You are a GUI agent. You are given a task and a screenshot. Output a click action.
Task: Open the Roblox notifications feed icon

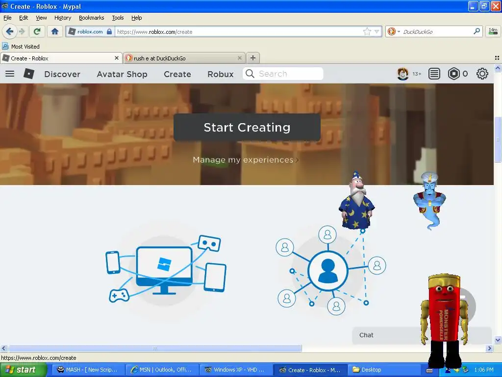[x=434, y=74]
